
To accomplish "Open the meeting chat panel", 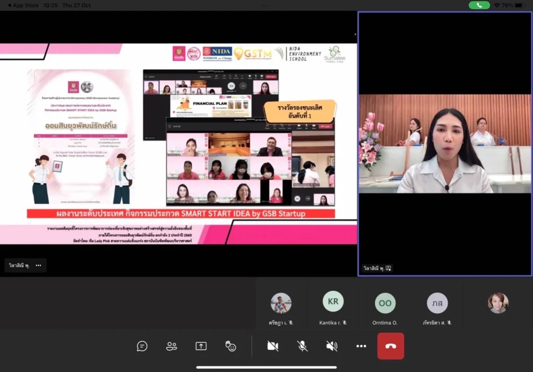I will click(x=142, y=346).
